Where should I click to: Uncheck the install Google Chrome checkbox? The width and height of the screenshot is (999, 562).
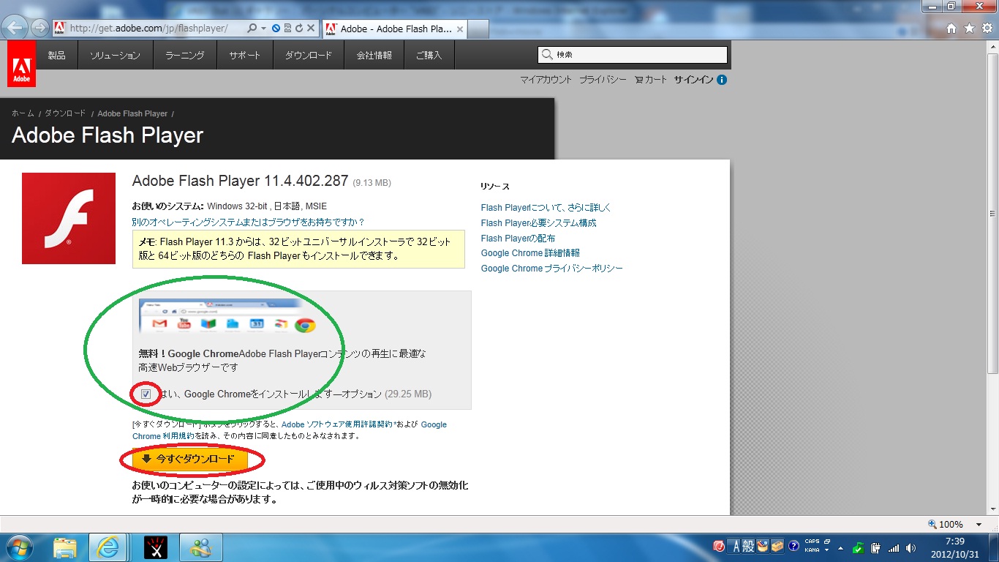(146, 394)
